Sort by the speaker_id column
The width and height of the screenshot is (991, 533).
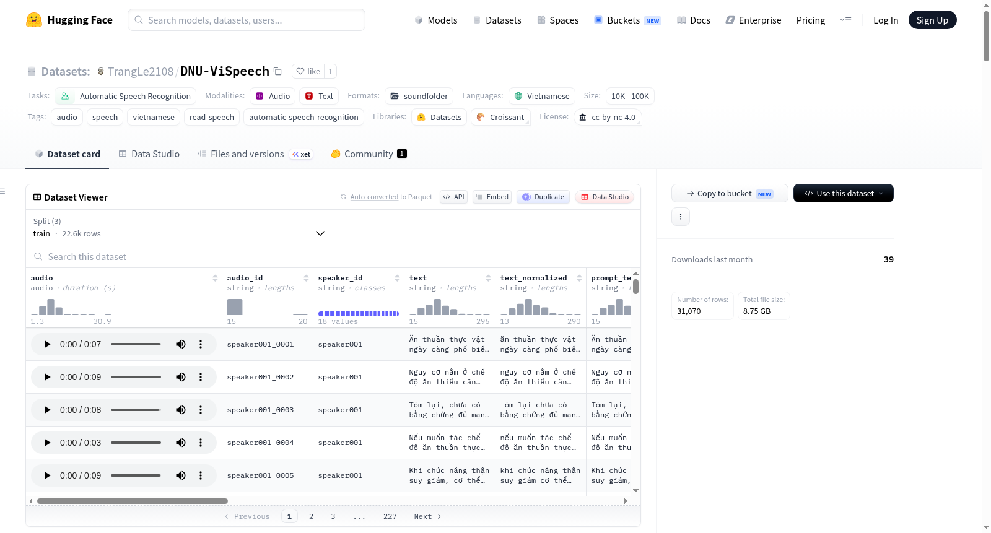(397, 278)
